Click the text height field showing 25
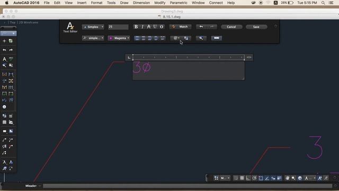The width and height of the screenshot is (339, 191). (118, 27)
